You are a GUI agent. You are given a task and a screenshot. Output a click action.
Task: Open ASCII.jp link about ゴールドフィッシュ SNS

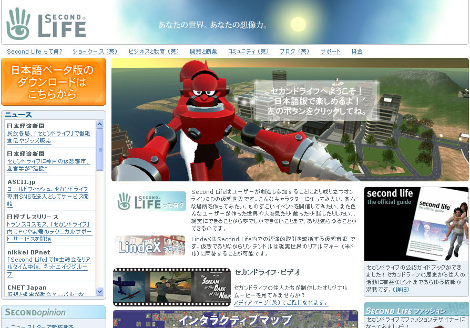point(48,197)
